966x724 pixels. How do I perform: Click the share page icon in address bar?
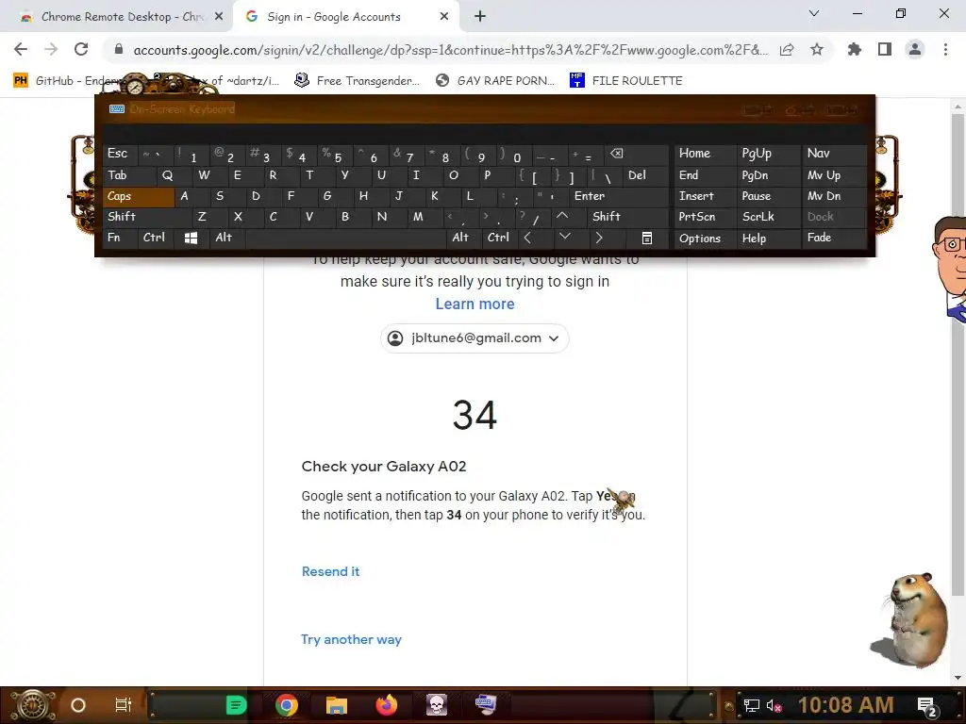pos(787,50)
